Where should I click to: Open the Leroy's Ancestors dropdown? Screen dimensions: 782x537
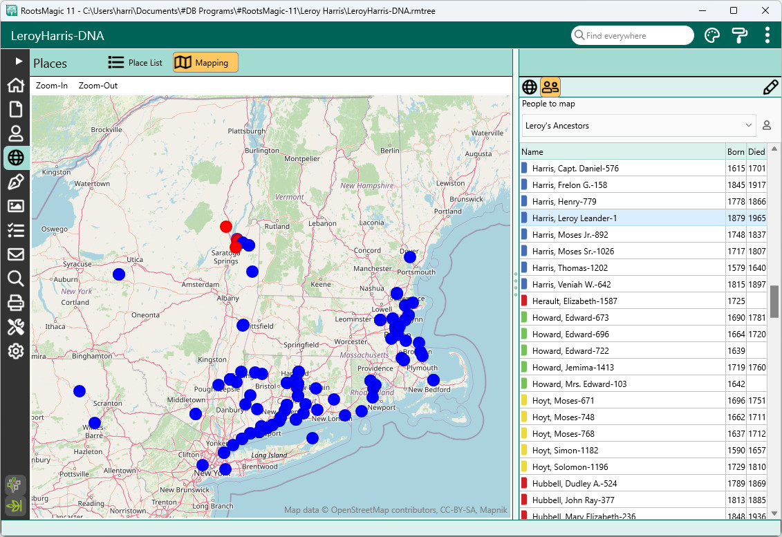[639, 126]
